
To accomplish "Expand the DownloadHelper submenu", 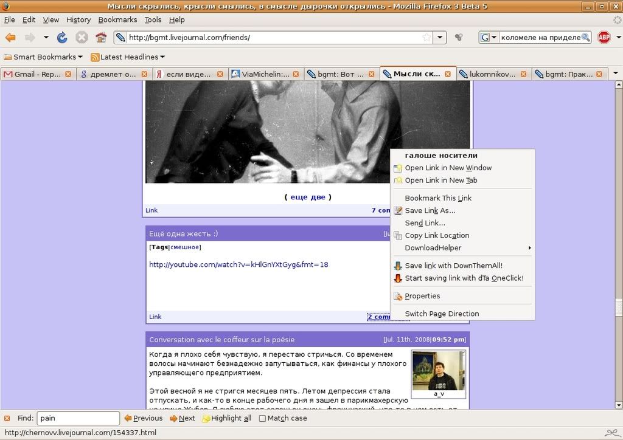I will pyautogui.click(x=462, y=248).
